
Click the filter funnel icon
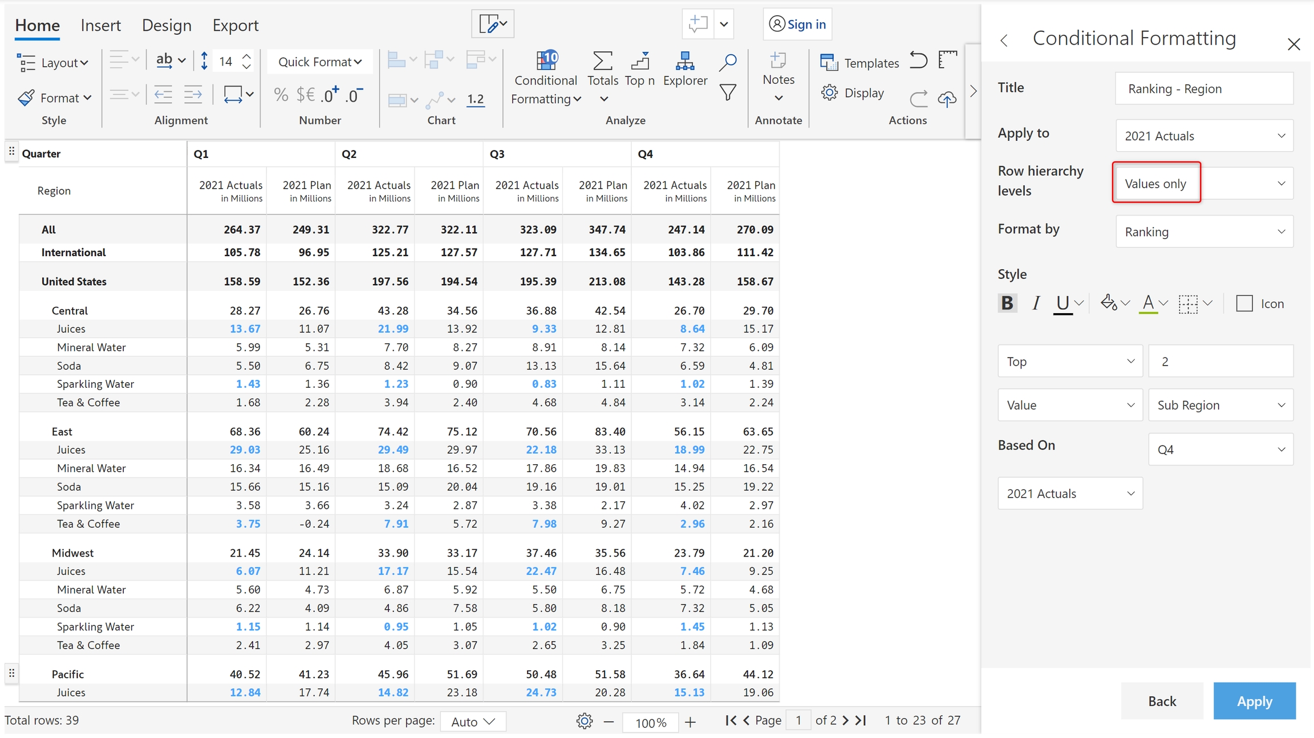(x=727, y=92)
